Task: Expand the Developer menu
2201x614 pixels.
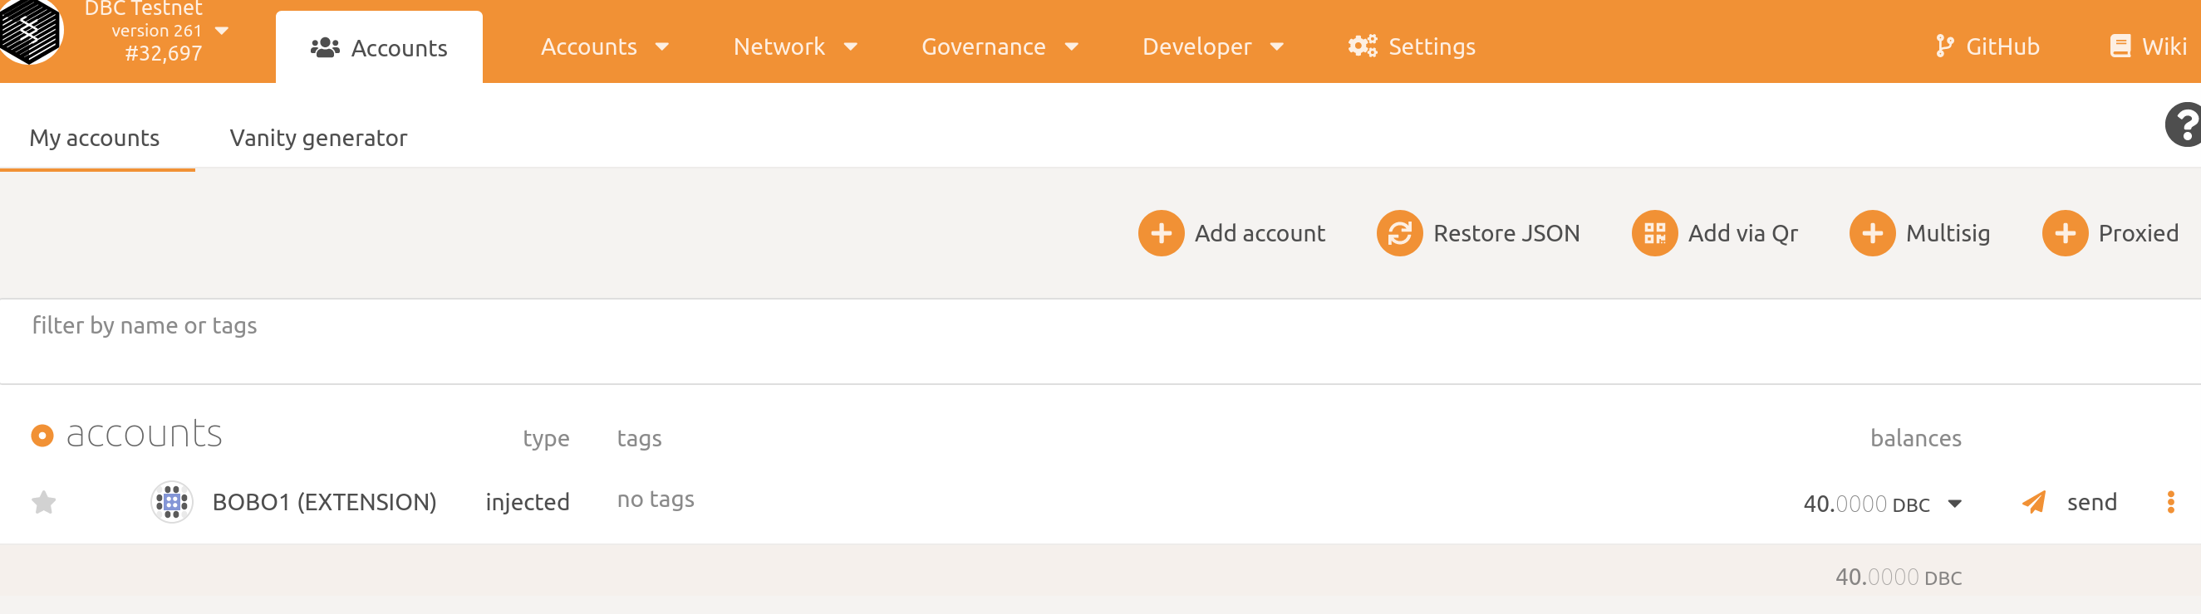Action: [x=1213, y=46]
